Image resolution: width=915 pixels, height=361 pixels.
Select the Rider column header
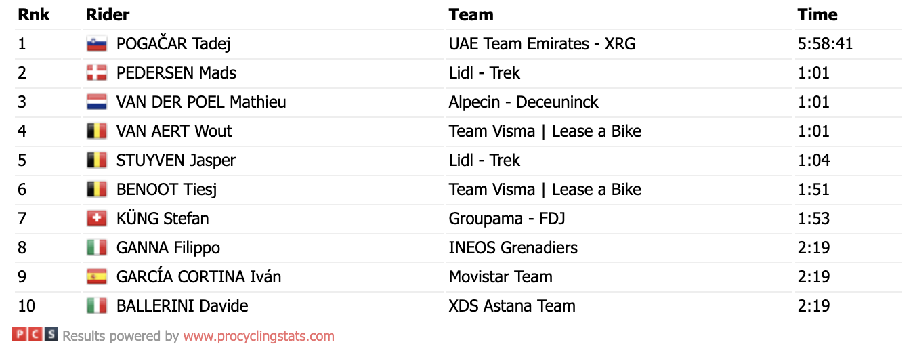pyautogui.click(x=108, y=14)
